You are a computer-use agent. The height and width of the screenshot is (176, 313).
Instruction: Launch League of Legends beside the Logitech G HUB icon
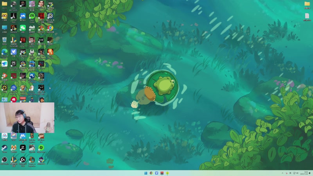pos(32,160)
